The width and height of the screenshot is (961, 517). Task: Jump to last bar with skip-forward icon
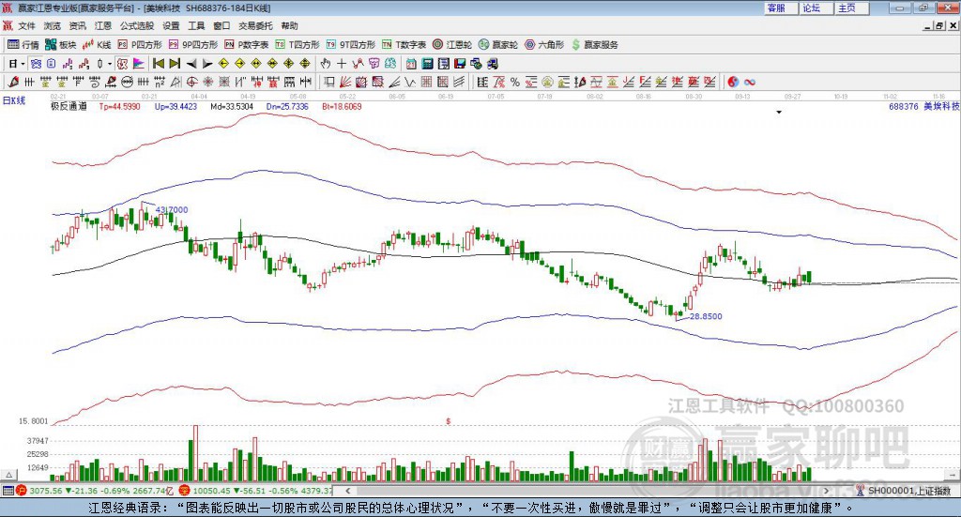(175, 64)
